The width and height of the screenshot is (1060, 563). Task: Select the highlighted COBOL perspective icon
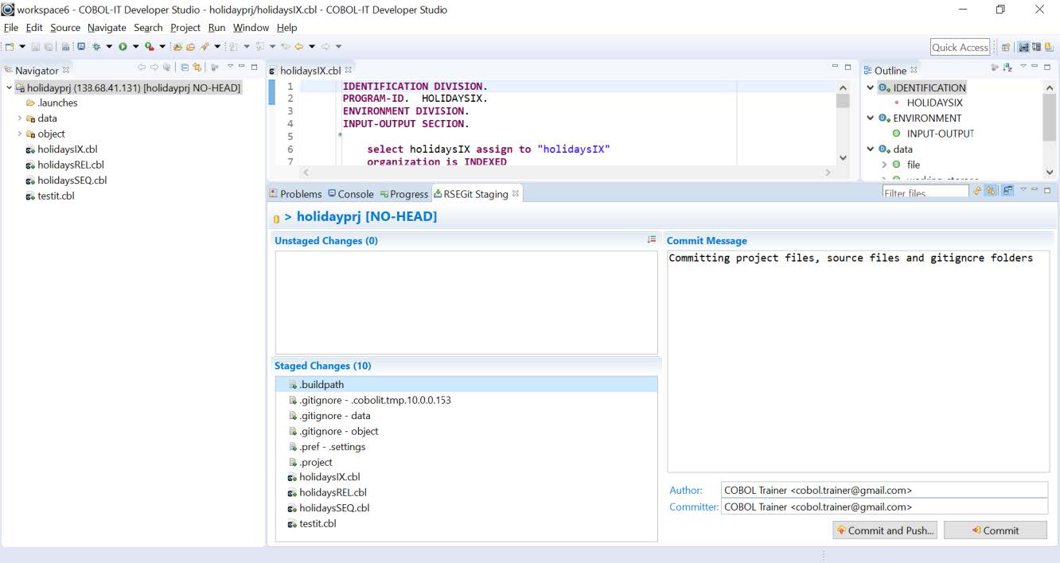[x=1024, y=47]
